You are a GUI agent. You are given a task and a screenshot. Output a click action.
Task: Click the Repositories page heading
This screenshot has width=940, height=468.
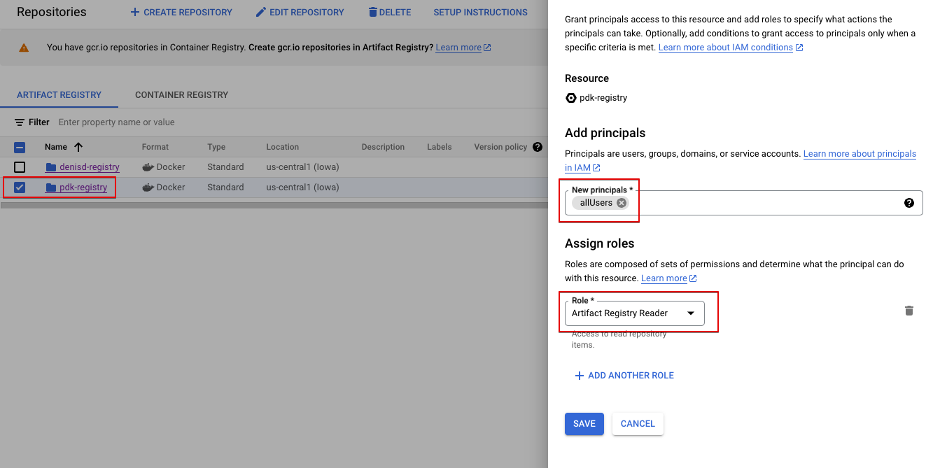point(52,12)
